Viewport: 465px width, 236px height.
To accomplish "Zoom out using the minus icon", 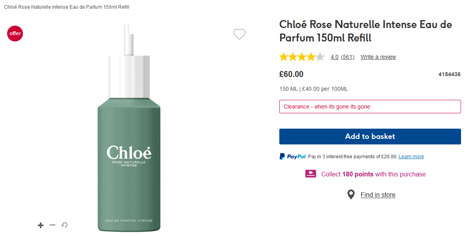I will tap(53, 225).
